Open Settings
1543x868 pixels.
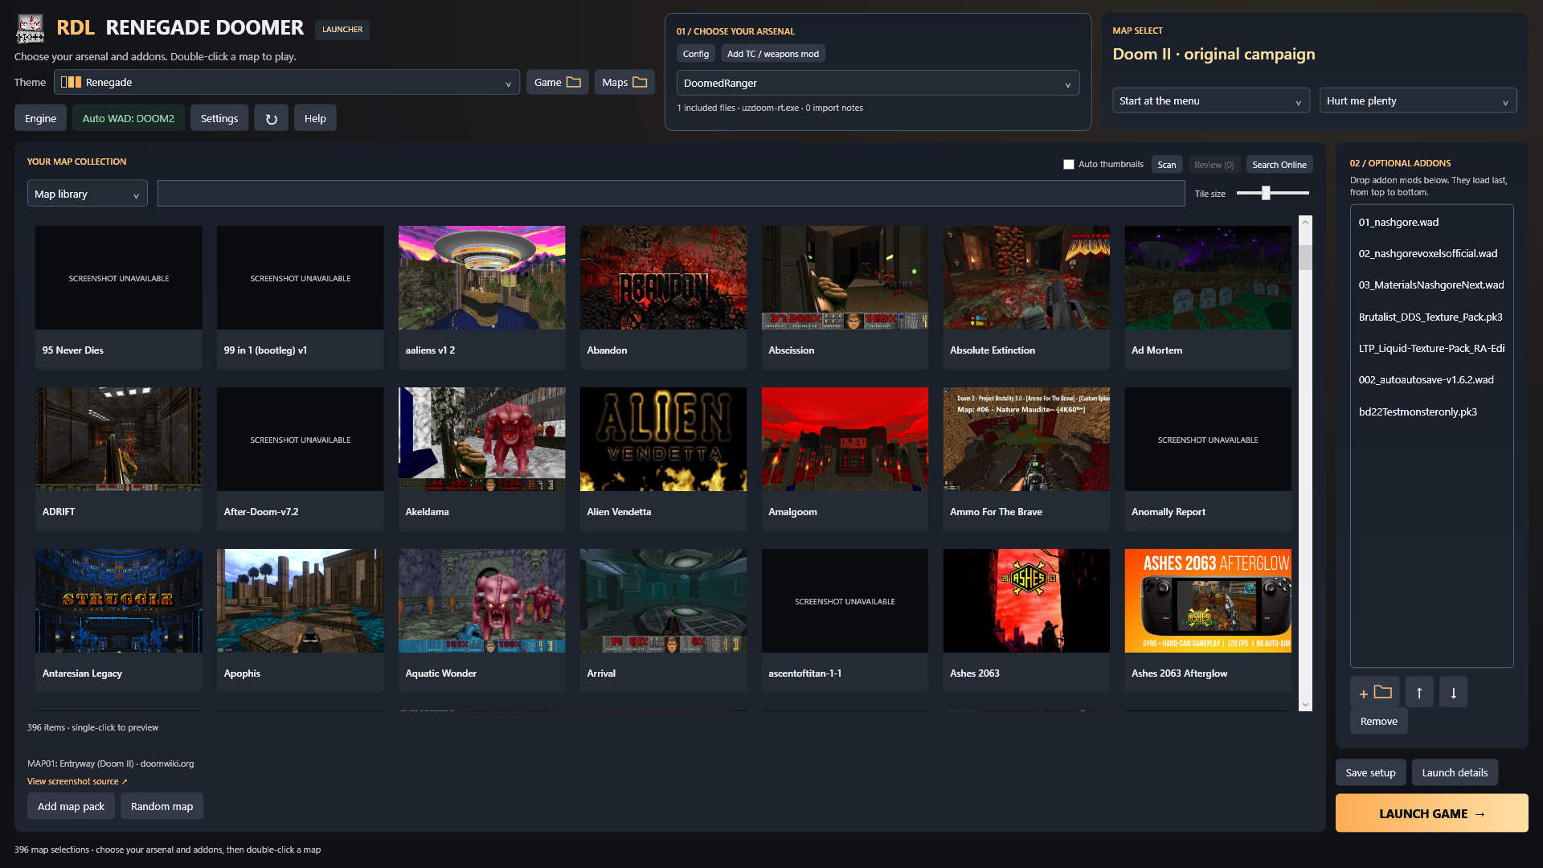click(x=219, y=118)
